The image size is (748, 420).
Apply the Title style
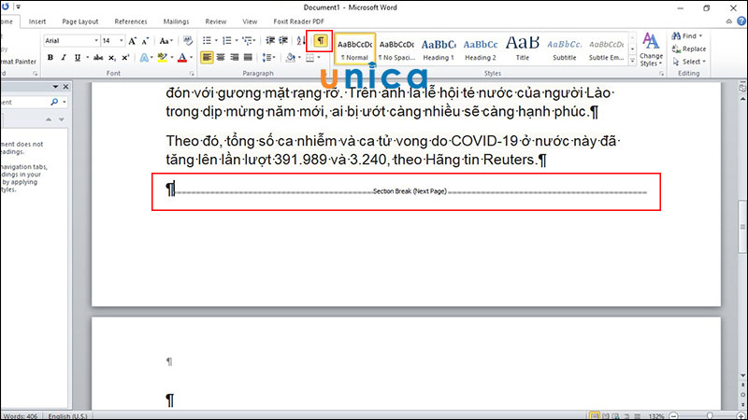(523, 49)
